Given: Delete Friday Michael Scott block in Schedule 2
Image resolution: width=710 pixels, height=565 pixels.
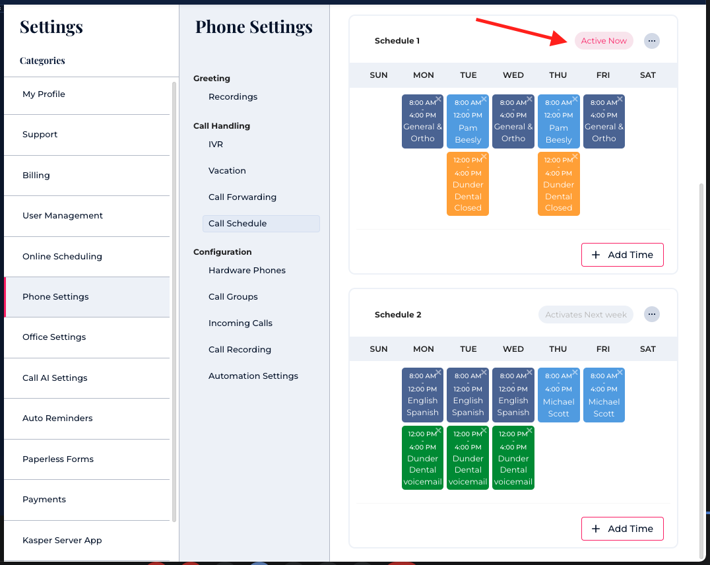Looking at the screenshot, I should coord(620,373).
